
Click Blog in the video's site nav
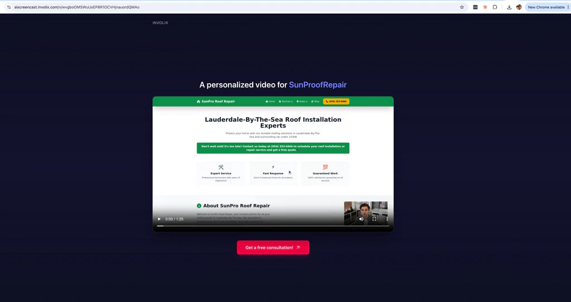tap(316, 101)
